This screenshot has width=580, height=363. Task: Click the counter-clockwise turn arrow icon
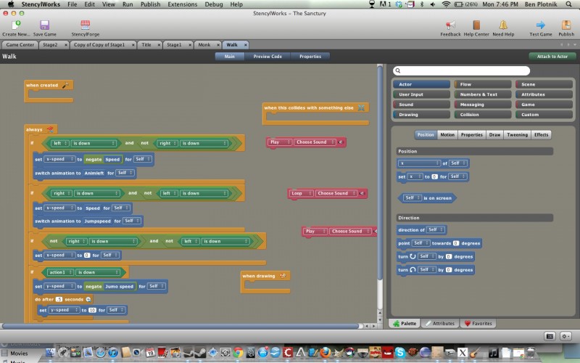413,269
